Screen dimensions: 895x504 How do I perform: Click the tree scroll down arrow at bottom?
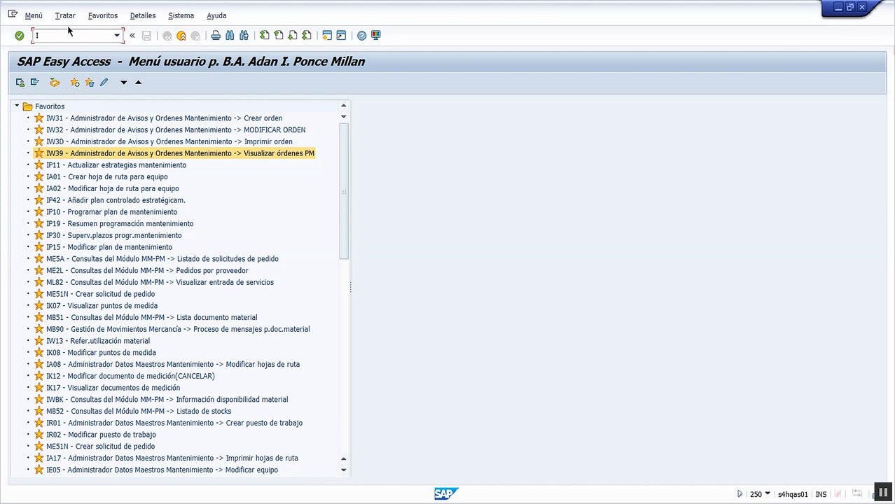[x=344, y=470]
